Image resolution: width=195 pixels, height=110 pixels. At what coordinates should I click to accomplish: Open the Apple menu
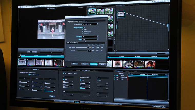point(20,7)
